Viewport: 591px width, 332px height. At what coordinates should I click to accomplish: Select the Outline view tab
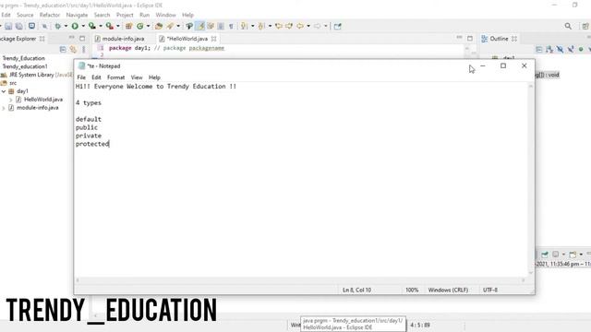(x=499, y=39)
